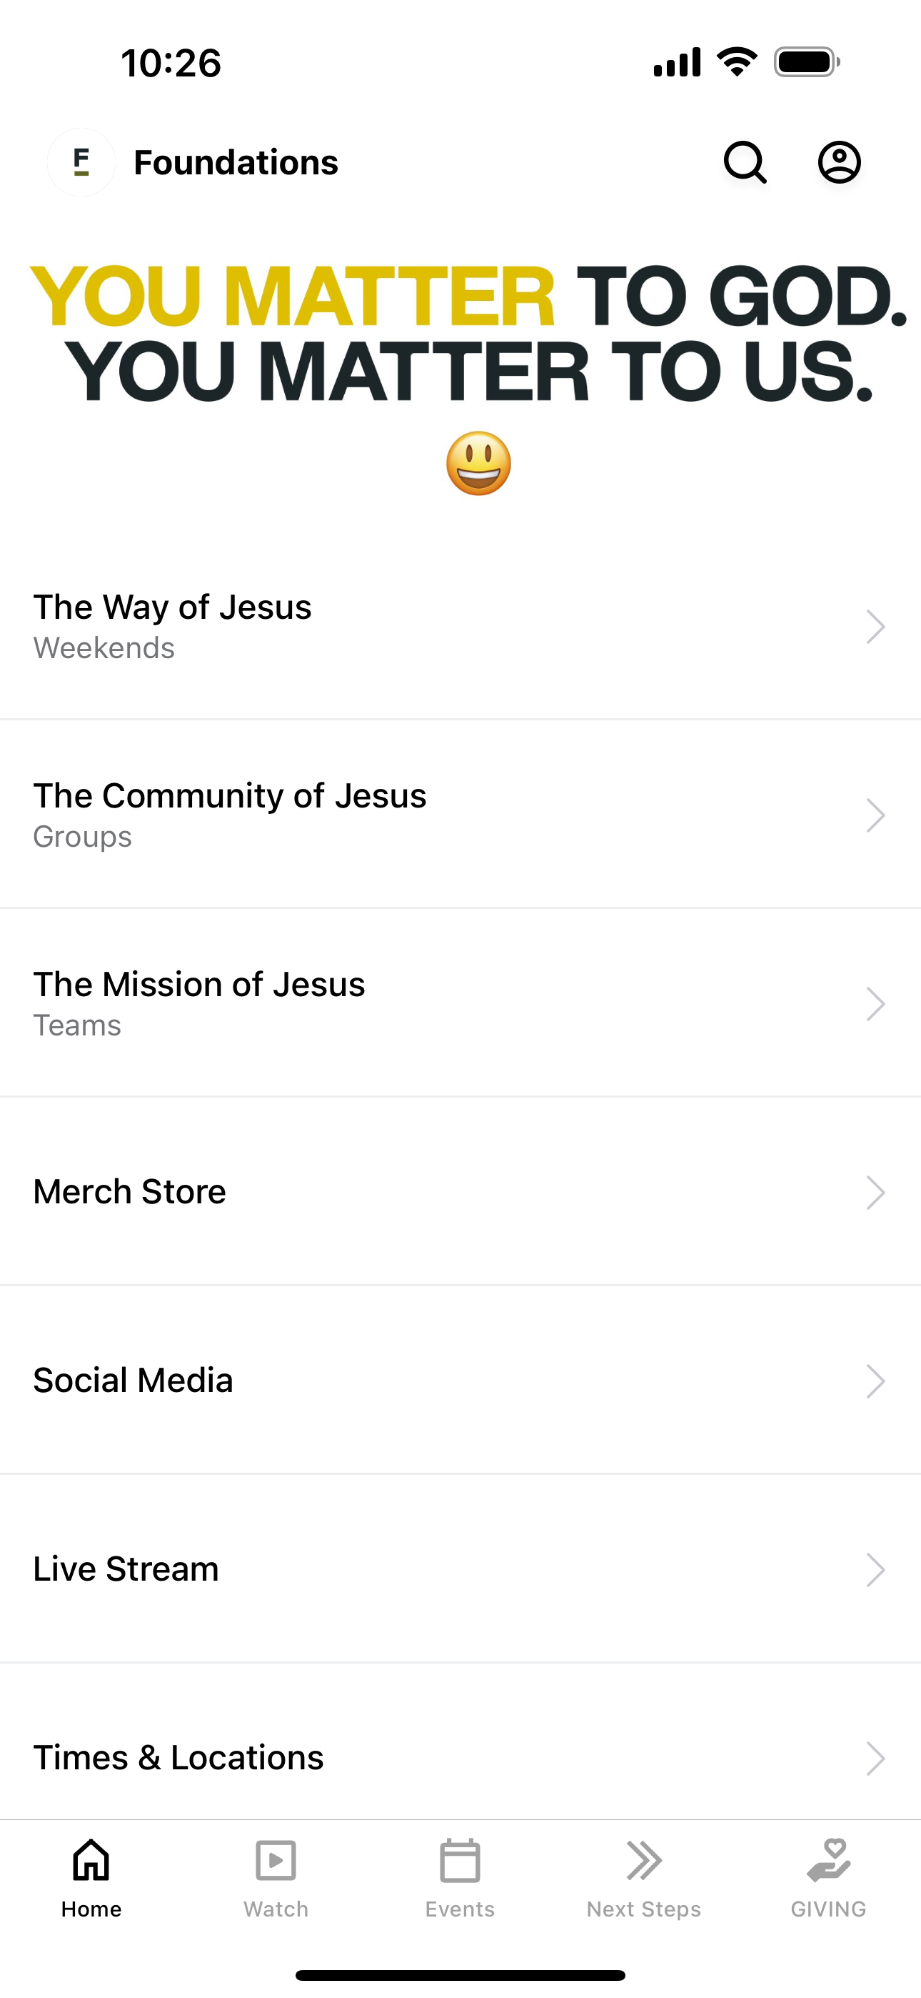Screen dimensions: 921x1998
Task: Tap the Giving hand-heart icon
Action: coord(828,1860)
